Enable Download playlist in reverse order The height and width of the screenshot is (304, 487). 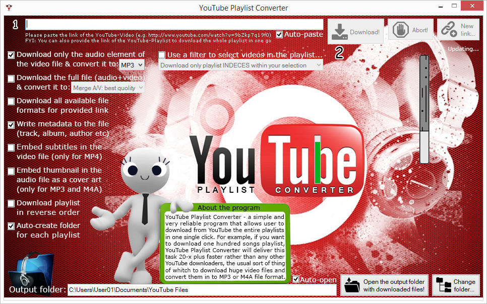(x=11, y=203)
